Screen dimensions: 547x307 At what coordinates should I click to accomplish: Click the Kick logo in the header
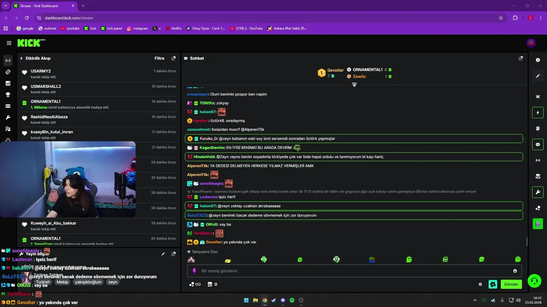click(31, 43)
